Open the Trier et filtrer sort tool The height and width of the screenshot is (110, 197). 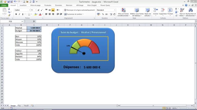point(182,12)
